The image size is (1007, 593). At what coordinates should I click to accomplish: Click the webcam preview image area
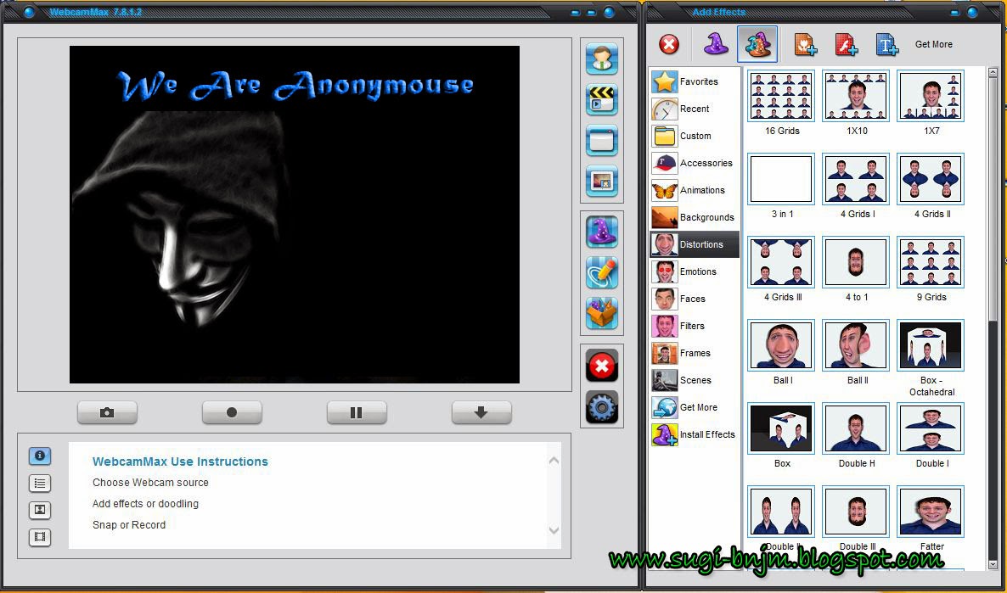coord(294,215)
